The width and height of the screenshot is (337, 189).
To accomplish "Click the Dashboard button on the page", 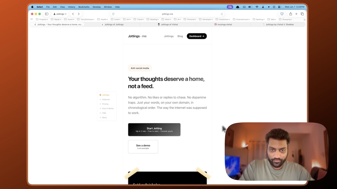I will click(197, 36).
